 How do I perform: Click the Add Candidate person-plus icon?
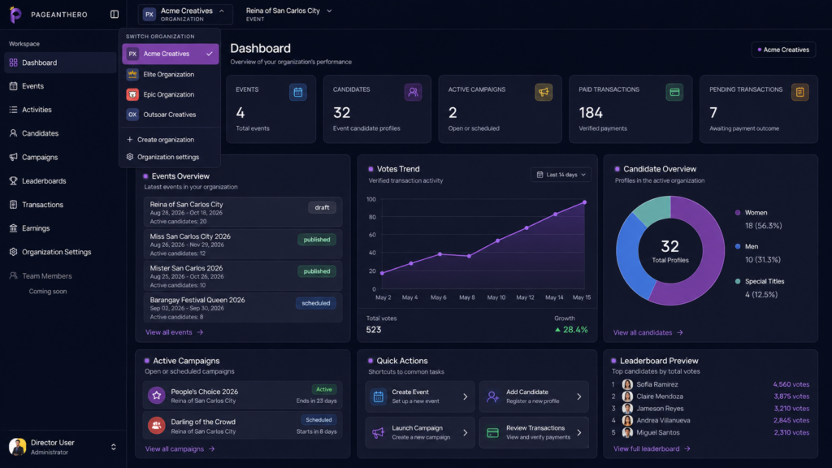coord(493,396)
